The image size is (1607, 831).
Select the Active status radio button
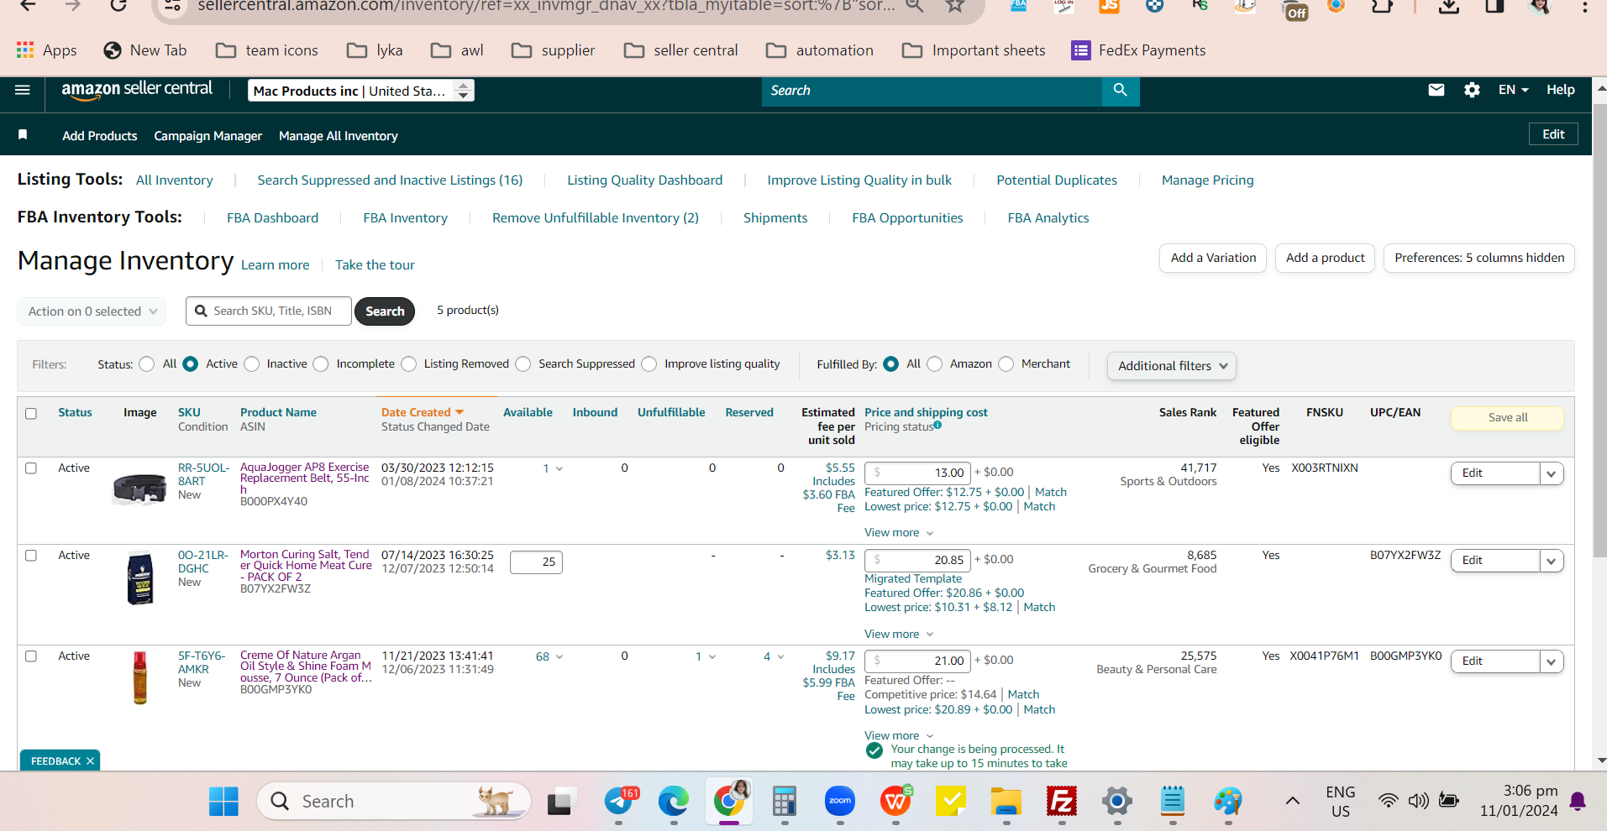tap(191, 364)
